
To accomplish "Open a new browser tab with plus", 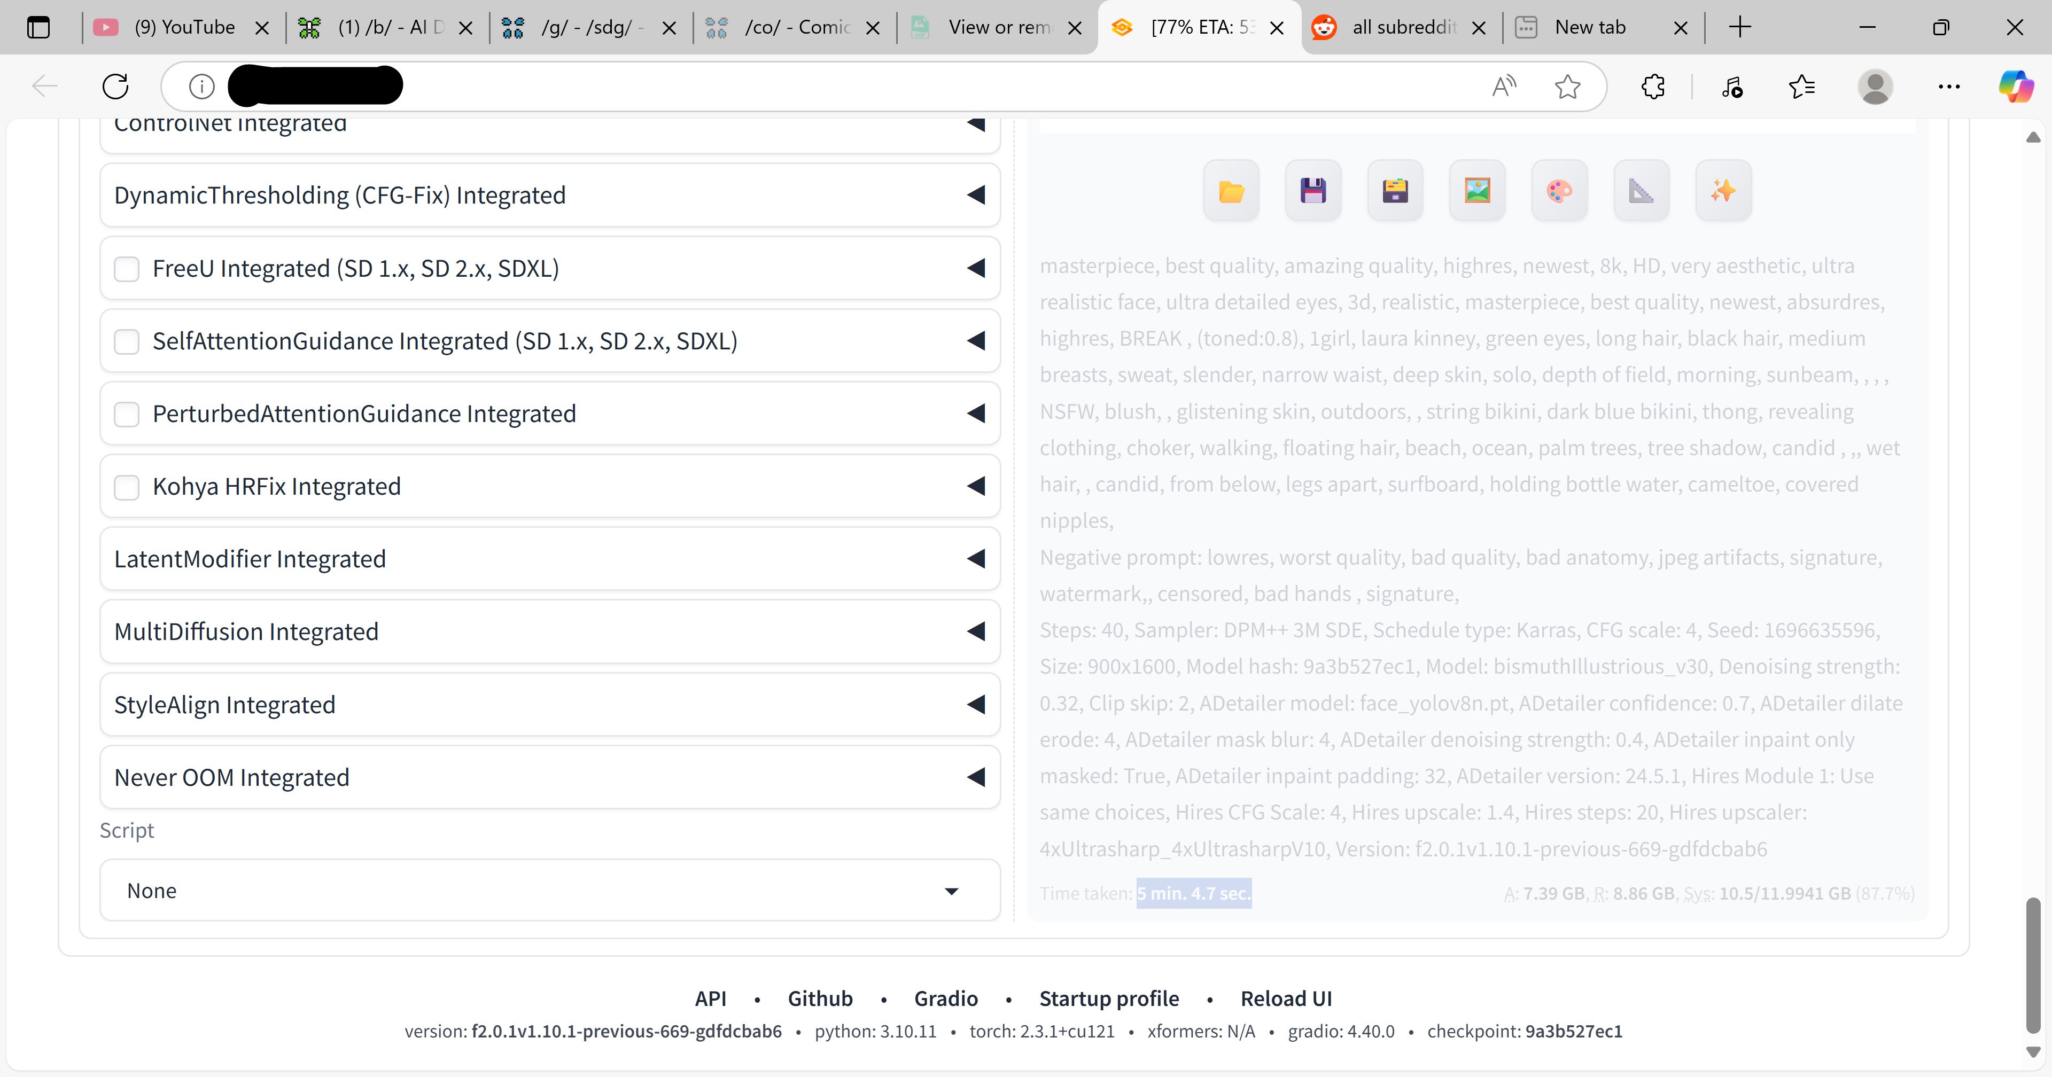I will coord(1740,27).
